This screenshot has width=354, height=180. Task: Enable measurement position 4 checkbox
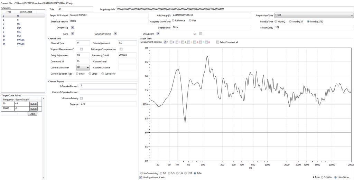pos(183,42)
